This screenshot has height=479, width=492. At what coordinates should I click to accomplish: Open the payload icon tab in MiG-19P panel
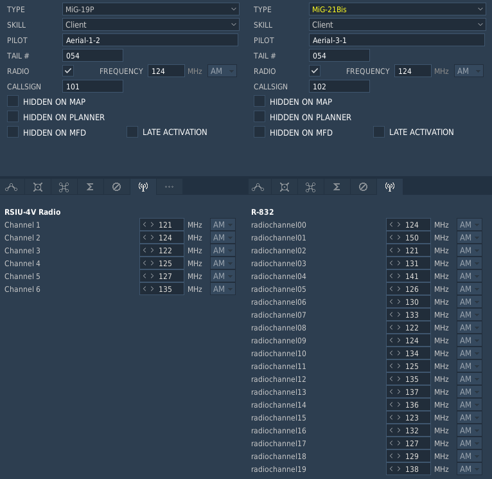click(x=38, y=187)
